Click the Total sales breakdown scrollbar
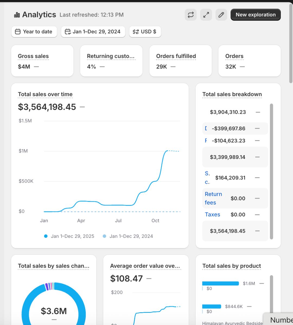Screen dimensions: 293x325 tap(271, 171)
